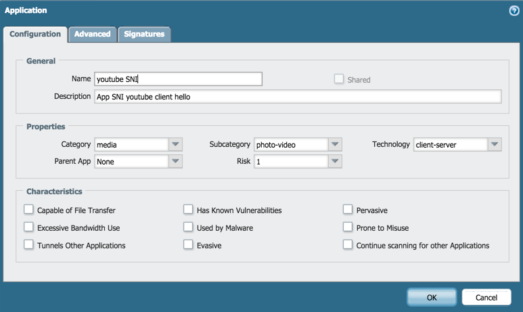
Task: Check the Used by Malware box
Action: 189,228
